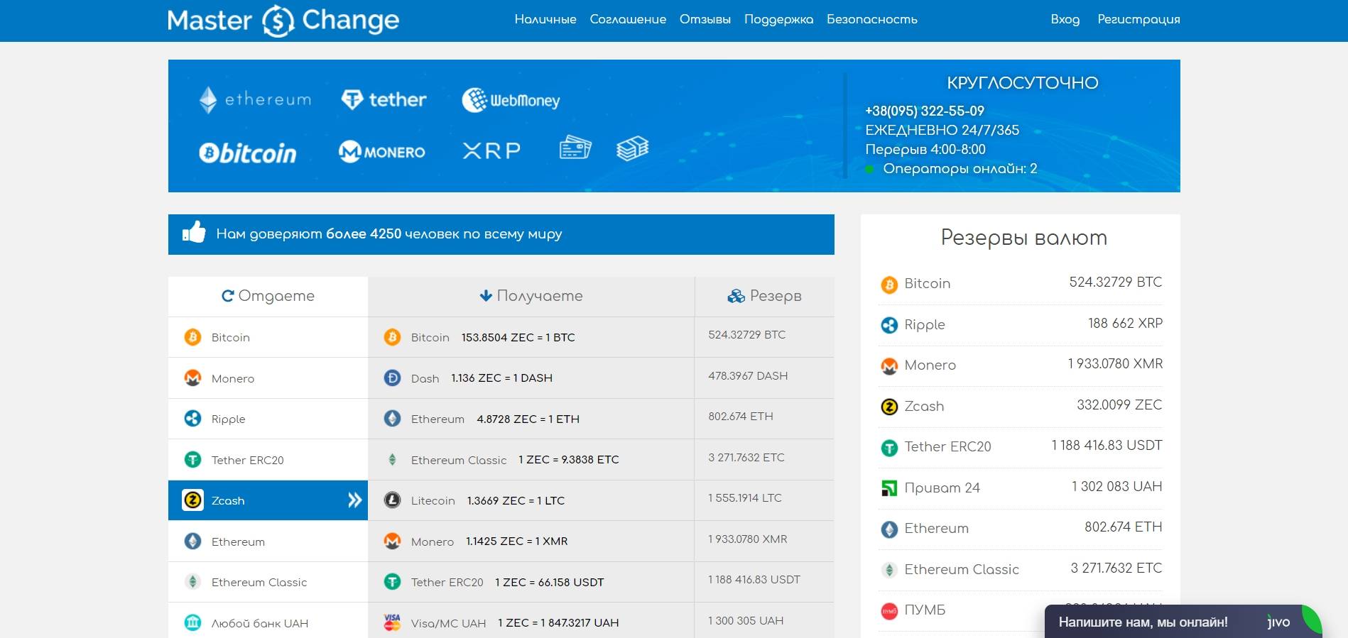Click the Резерв column header

click(764, 296)
